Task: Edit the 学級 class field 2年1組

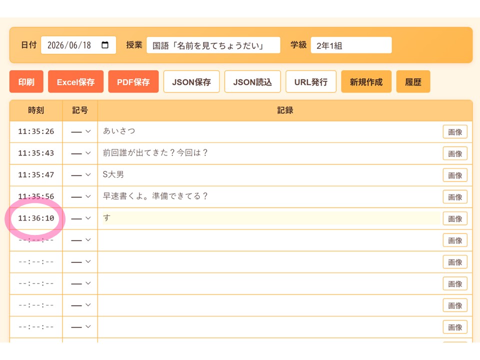Action: point(351,45)
